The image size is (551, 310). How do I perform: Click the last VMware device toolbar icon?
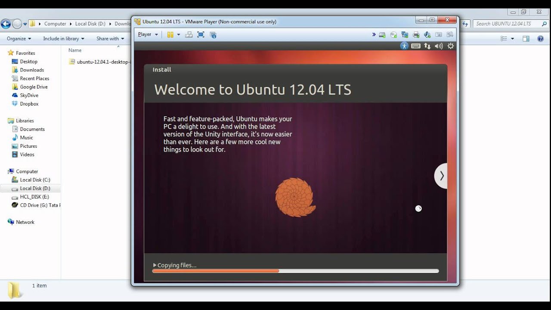click(450, 34)
